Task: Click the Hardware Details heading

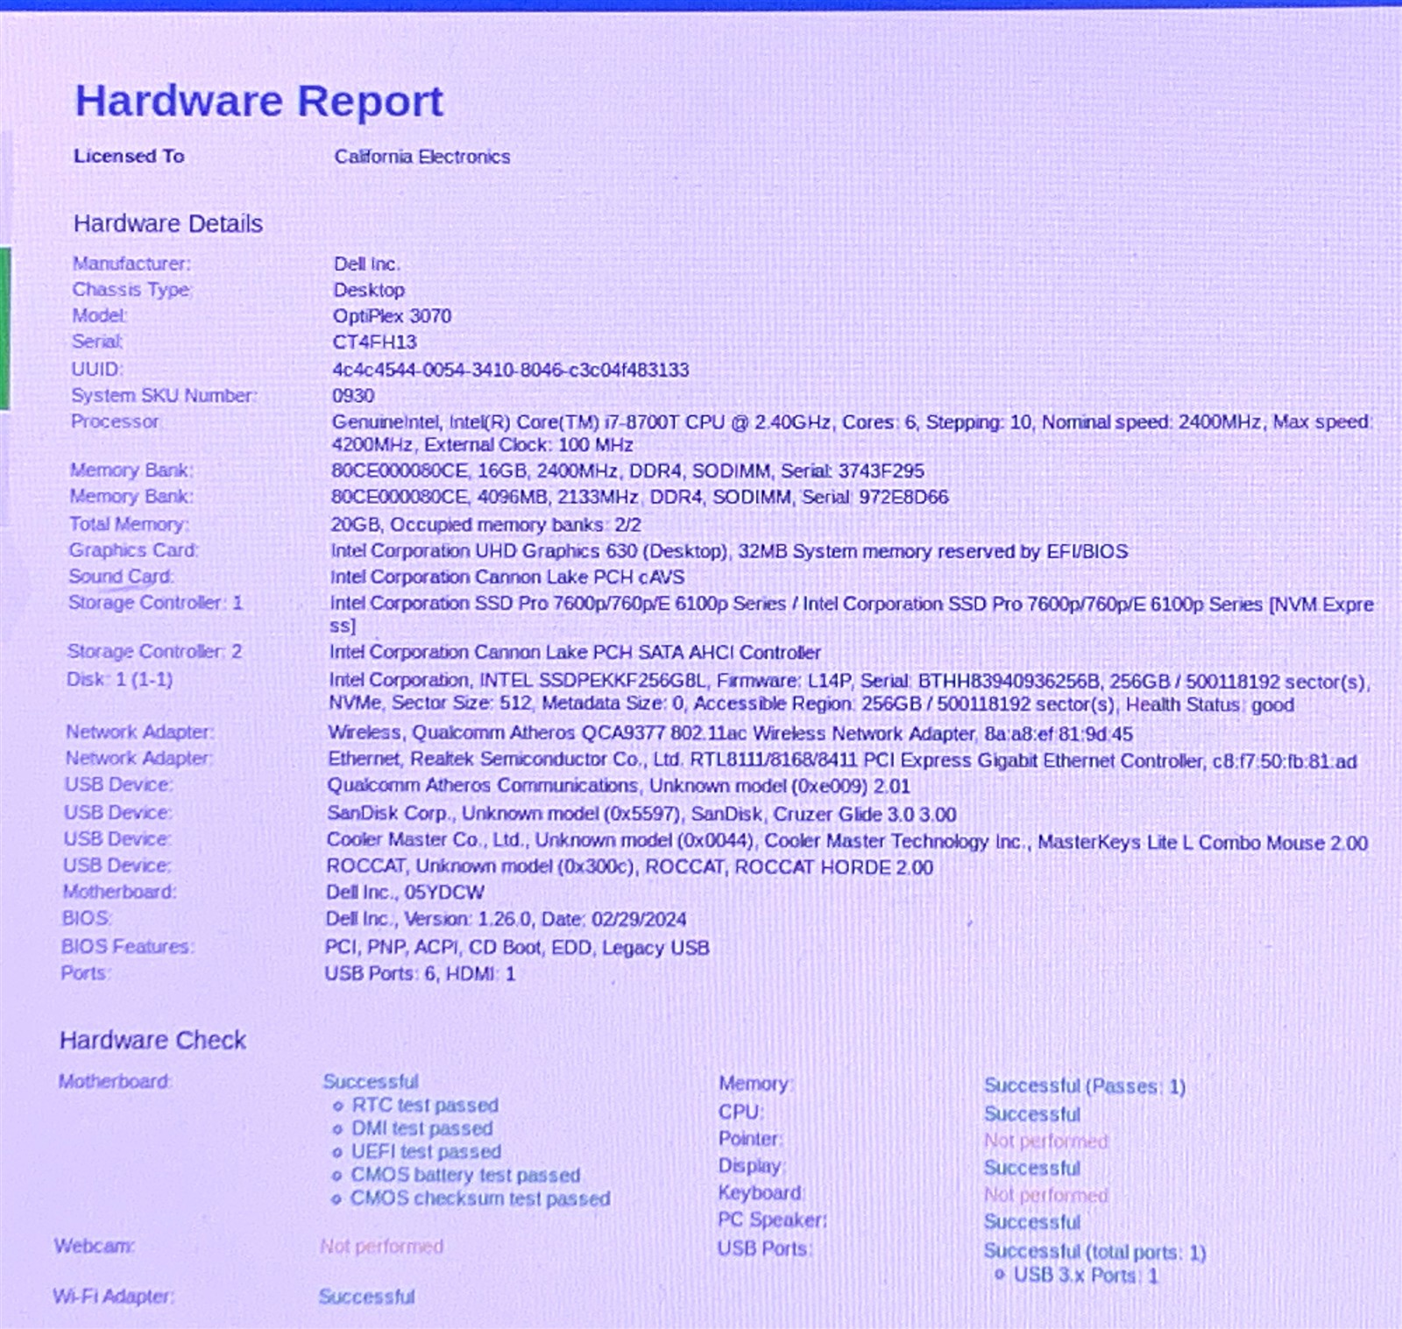Action: 168,223
